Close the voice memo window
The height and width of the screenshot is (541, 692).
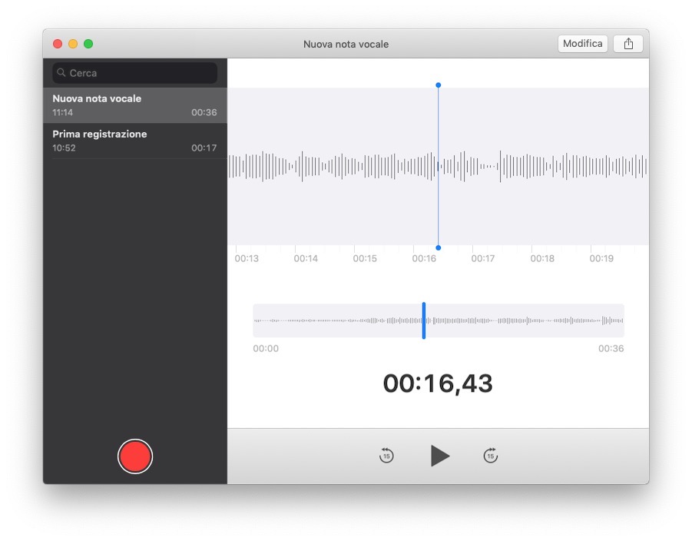click(x=58, y=44)
